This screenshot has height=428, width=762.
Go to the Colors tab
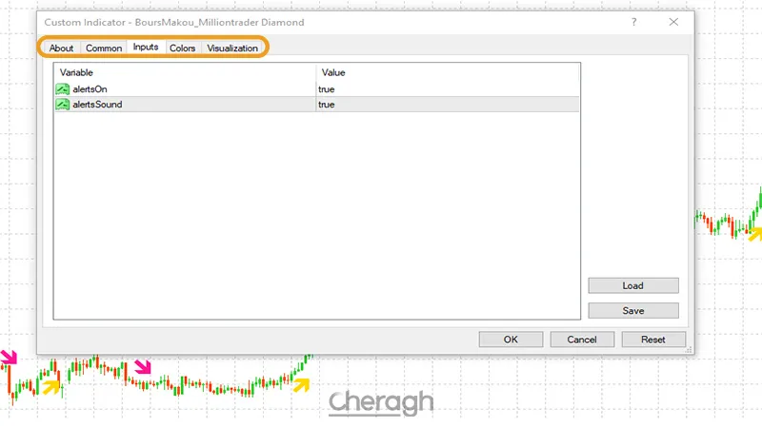[183, 49]
